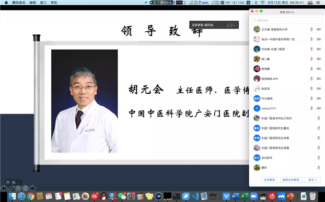Toggle microphone for 王文娟-首都医科大学
Screen dimensions: 325x202
[311, 29]
